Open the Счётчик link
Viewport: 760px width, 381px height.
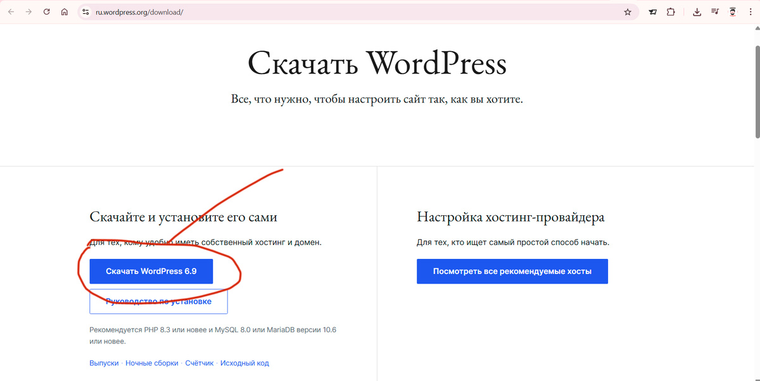(x=199, y=363)
